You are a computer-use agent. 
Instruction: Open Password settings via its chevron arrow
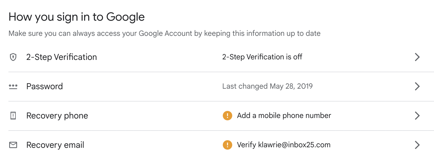pos(417,86)
